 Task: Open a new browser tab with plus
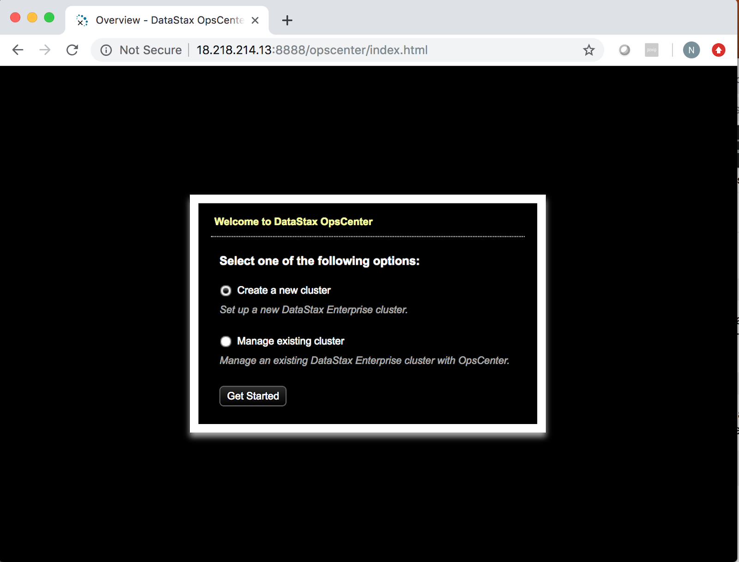tap(287, 20)
